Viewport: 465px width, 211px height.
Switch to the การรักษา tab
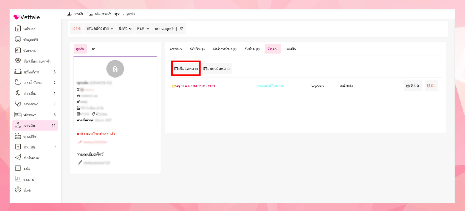pyautogui.click(x=176, y=49)
